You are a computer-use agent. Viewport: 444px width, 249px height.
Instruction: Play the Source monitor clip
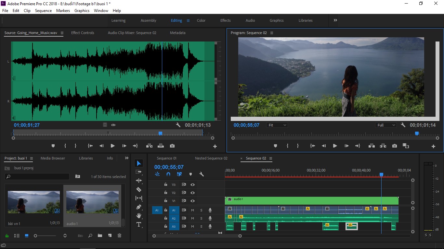coord(112,146)
